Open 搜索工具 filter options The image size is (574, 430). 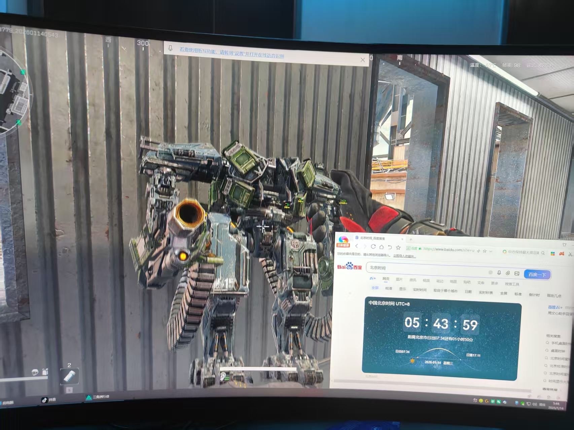pyautogui.click(x=512, y=284)
